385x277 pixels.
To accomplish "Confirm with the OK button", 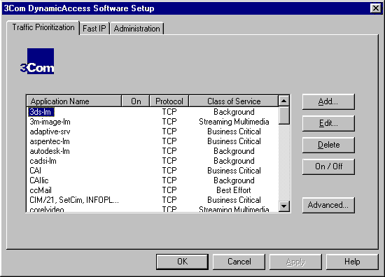I will [x=182, y=262].
